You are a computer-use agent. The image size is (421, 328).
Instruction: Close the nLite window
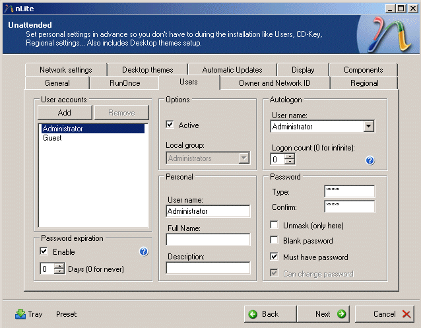[412, 9]
